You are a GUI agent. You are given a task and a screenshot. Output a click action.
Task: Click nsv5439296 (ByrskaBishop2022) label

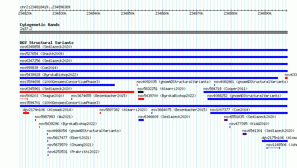coord(68,124)
